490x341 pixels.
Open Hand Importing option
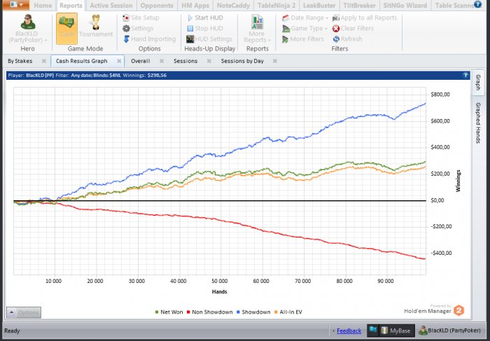149,39
